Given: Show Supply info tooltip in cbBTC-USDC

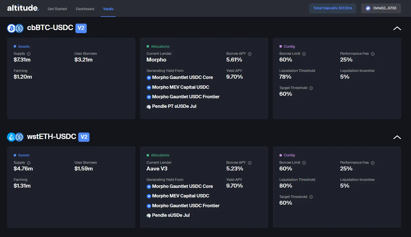Looking at the screenshot, I should click(29, 54).
